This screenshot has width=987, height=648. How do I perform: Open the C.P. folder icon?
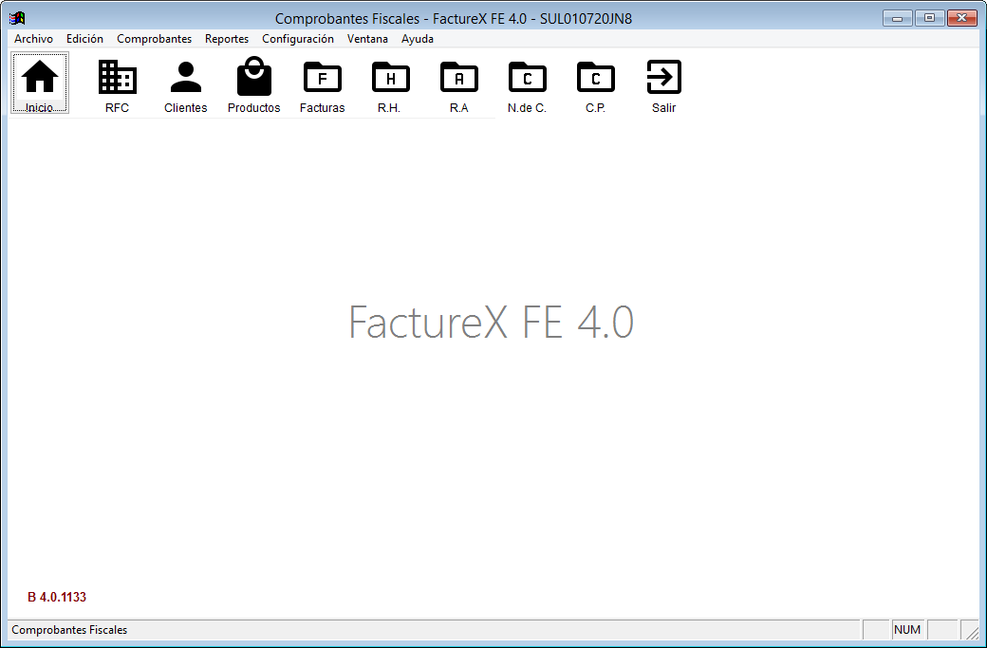[595, 77]
